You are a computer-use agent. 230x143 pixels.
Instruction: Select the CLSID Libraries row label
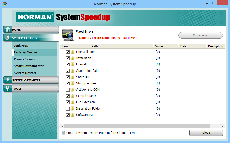click(x=86, y=96)
